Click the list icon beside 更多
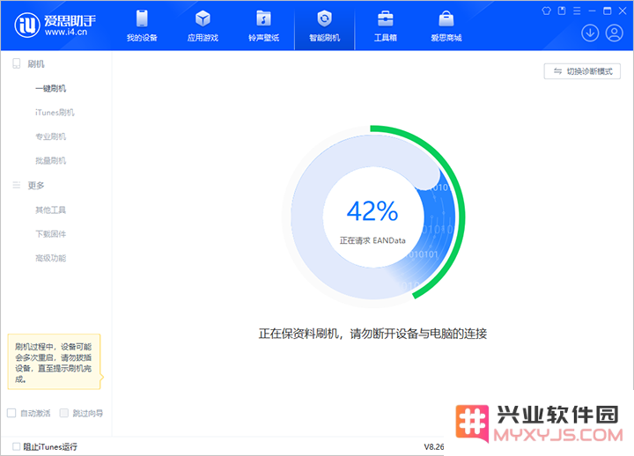Screen dimensions: 634x456 [16, 185]
